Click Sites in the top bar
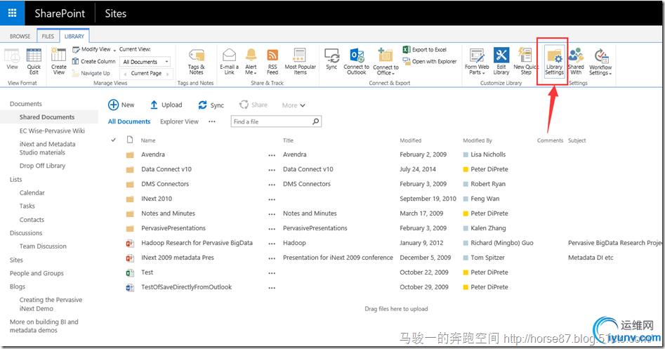Viewport: 665px width, 349px height. [116, 13]
